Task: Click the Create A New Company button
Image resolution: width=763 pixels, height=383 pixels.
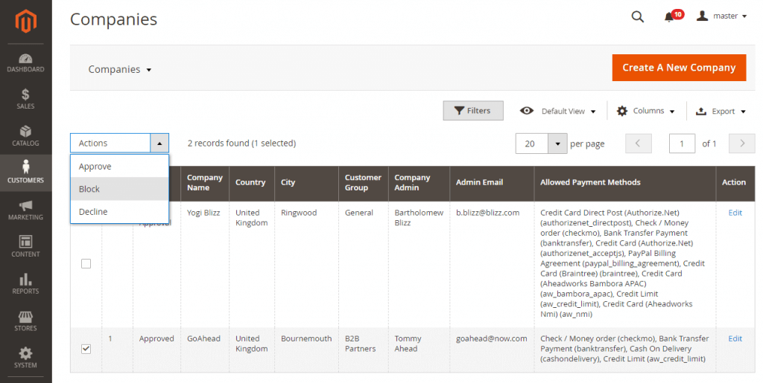Action: [679, 68]
